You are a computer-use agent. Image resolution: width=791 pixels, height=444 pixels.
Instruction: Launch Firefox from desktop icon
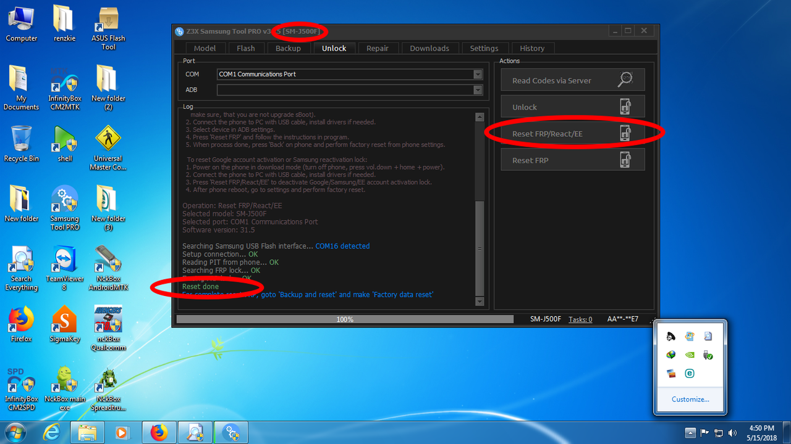point(21,324)
